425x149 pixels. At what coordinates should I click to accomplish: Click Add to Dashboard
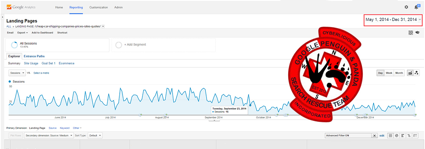pyautogui.click(x=42, y=32)
